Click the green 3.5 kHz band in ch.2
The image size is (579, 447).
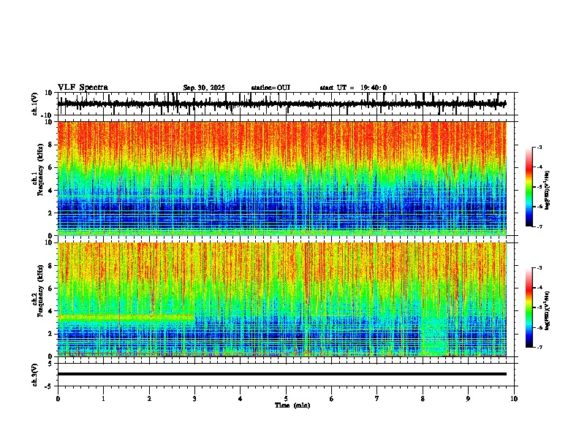[126, 317]
